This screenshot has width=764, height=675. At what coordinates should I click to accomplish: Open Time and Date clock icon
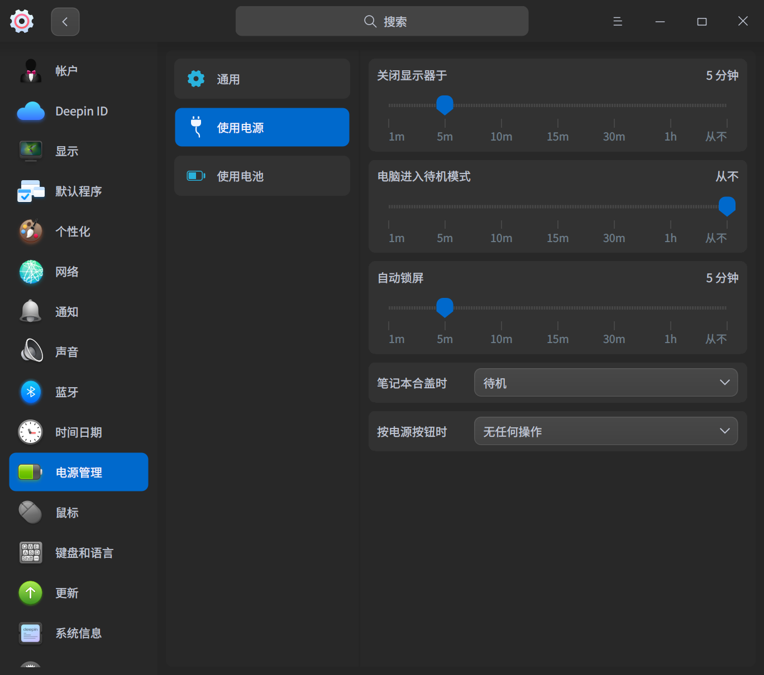click(31, 432)
